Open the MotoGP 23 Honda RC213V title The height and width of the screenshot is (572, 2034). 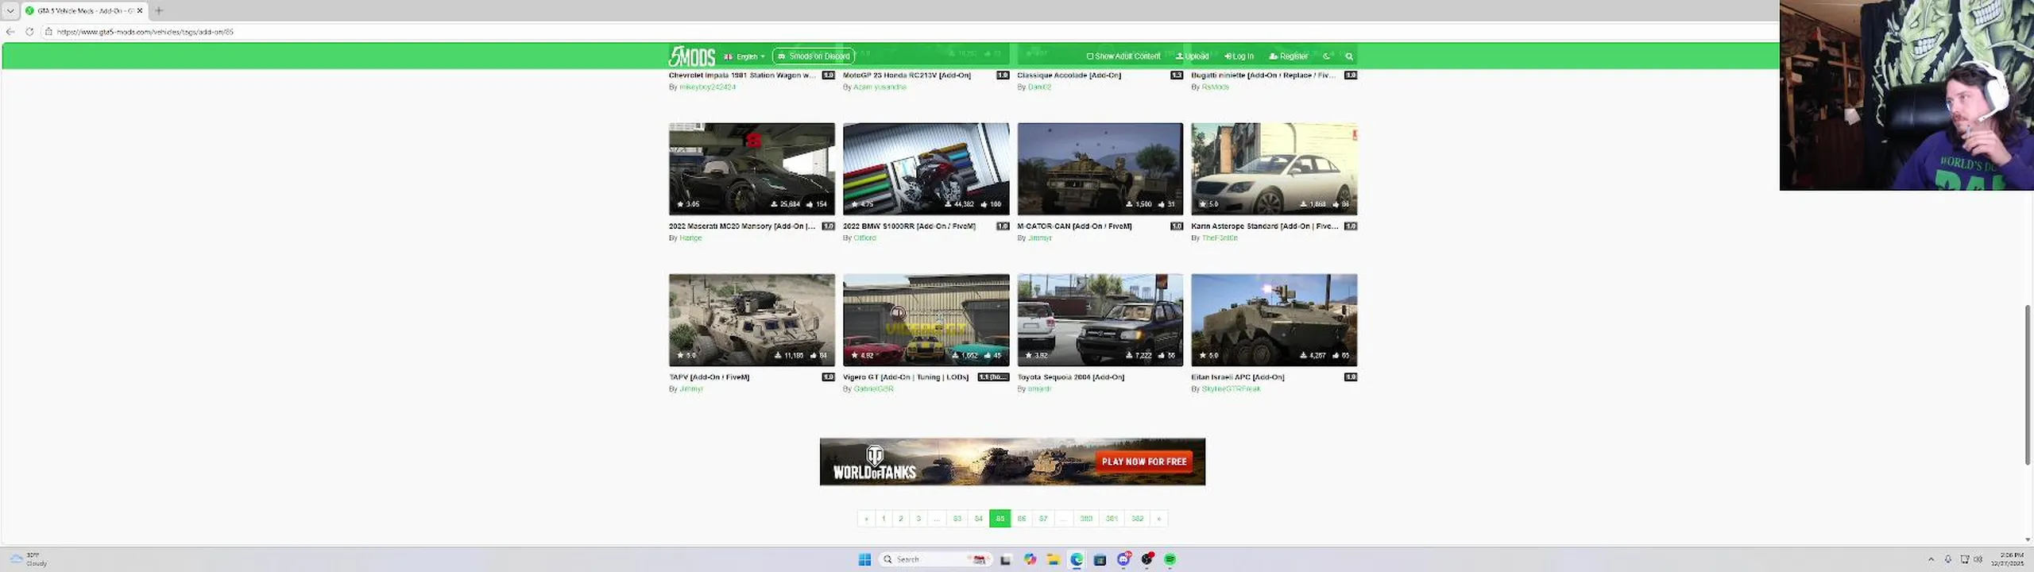pos(907,75)
